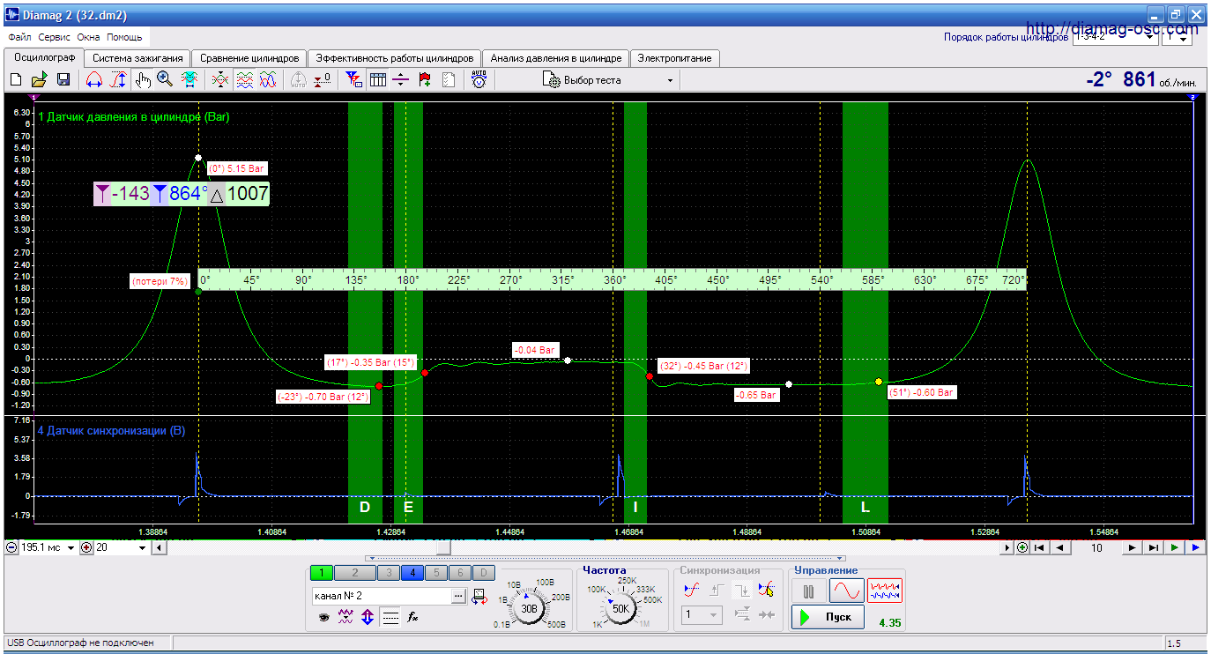1211x654 pixels.
Task: Open the Помощь menu
Action: click(x=124, y=38)
